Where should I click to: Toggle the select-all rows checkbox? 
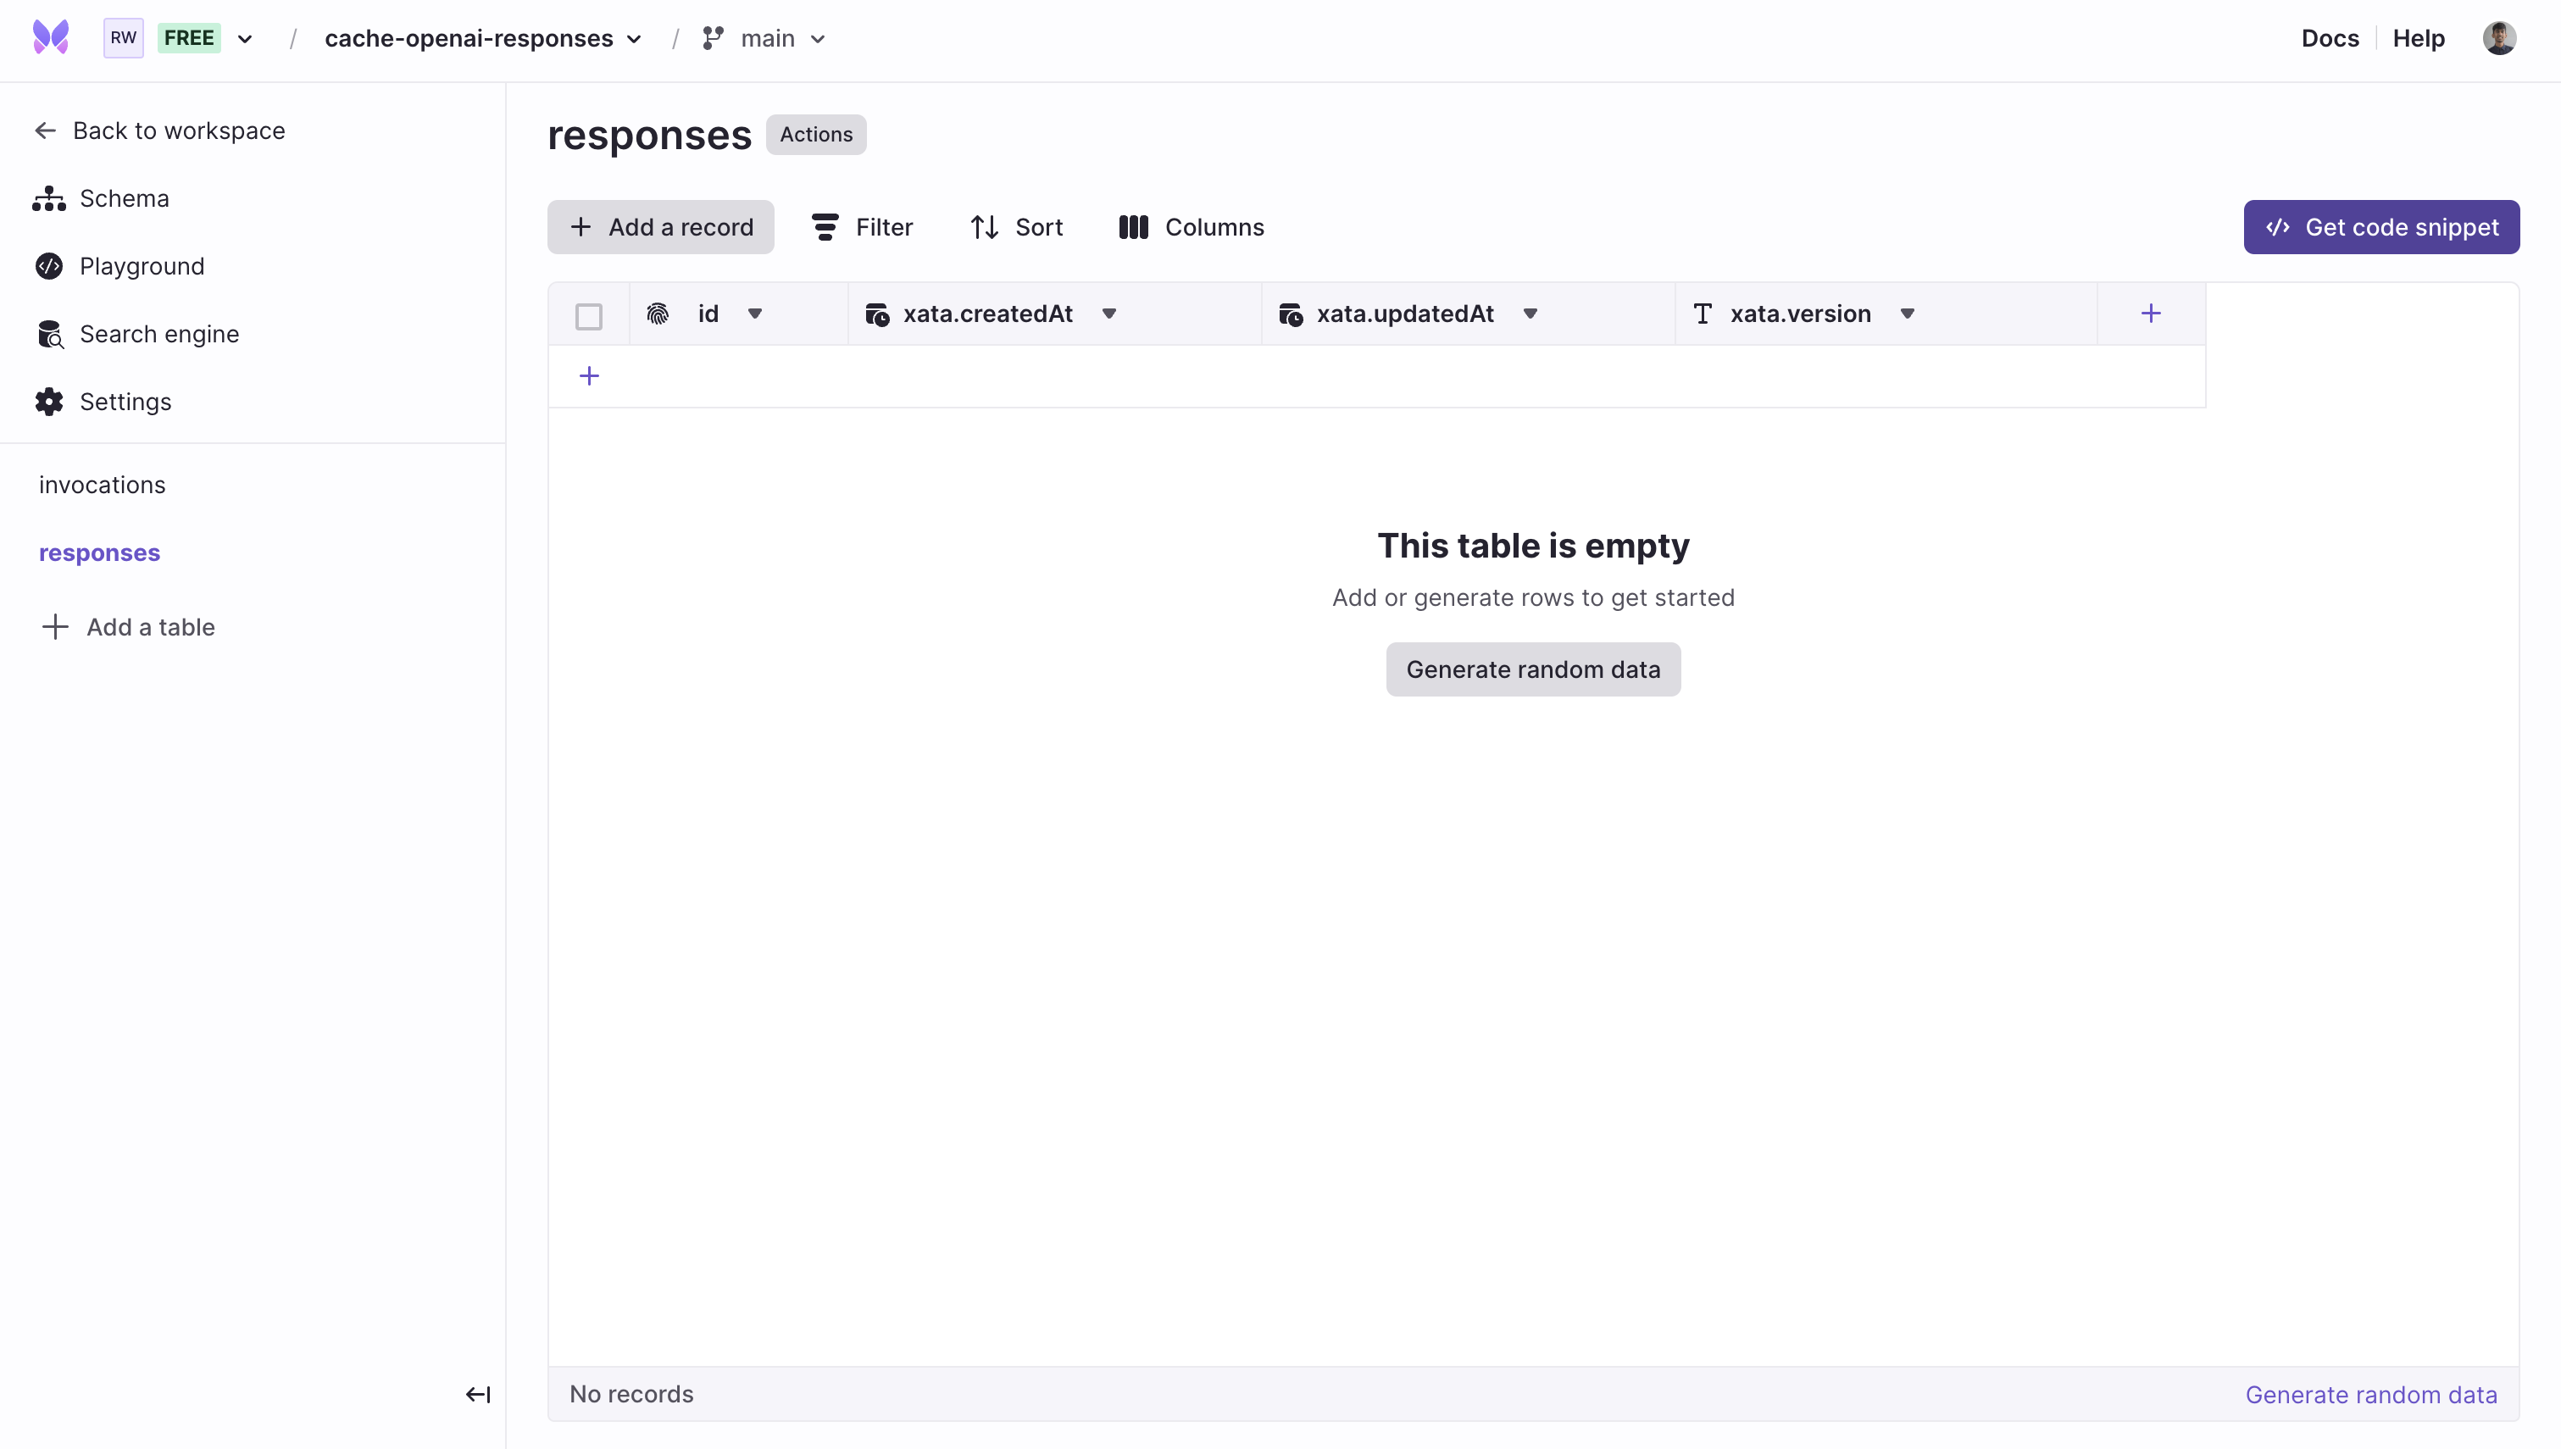589,316
